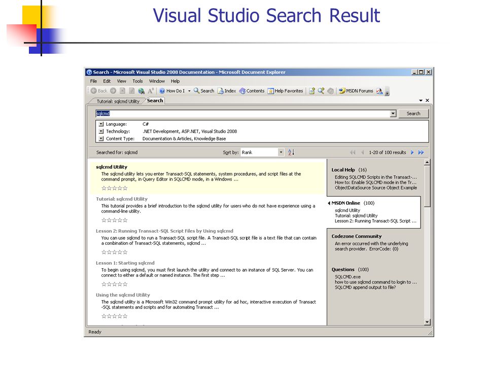Go to previous results page arrow
487x365 pixels.
(362, 153)
